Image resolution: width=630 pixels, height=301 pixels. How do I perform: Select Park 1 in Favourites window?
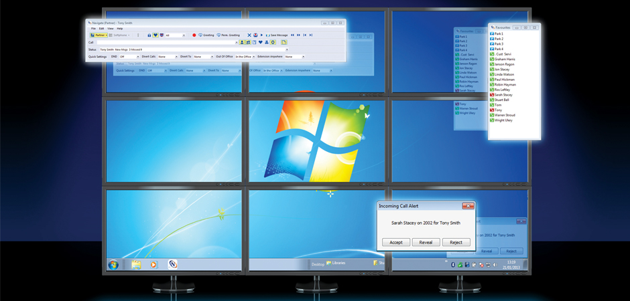click(497, 33)
